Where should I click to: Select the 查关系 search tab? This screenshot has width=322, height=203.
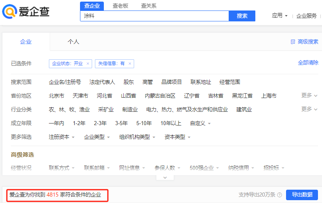149,6
